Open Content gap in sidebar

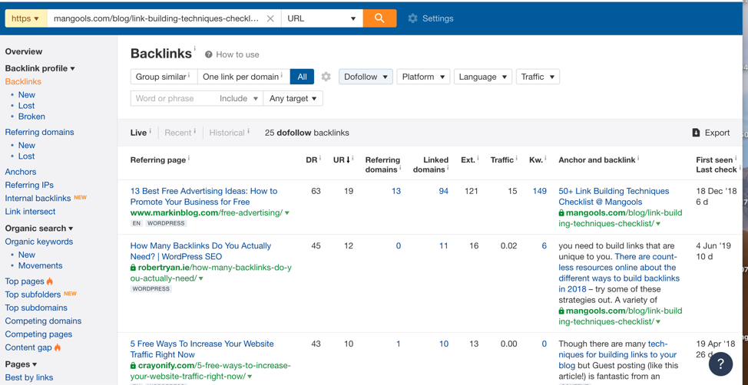pos(28,348)
